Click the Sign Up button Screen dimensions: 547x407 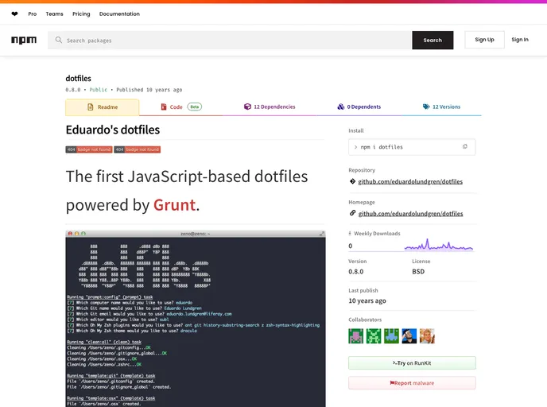484,40
